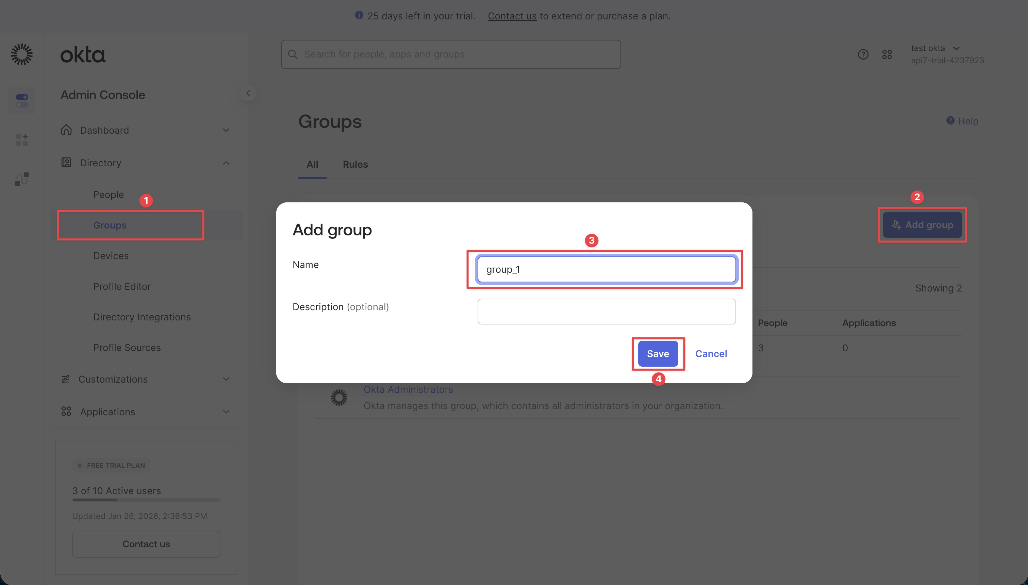Click the link-style icon in the left rail
This screenshot has width=1028, height=585.
click(21, 179)
